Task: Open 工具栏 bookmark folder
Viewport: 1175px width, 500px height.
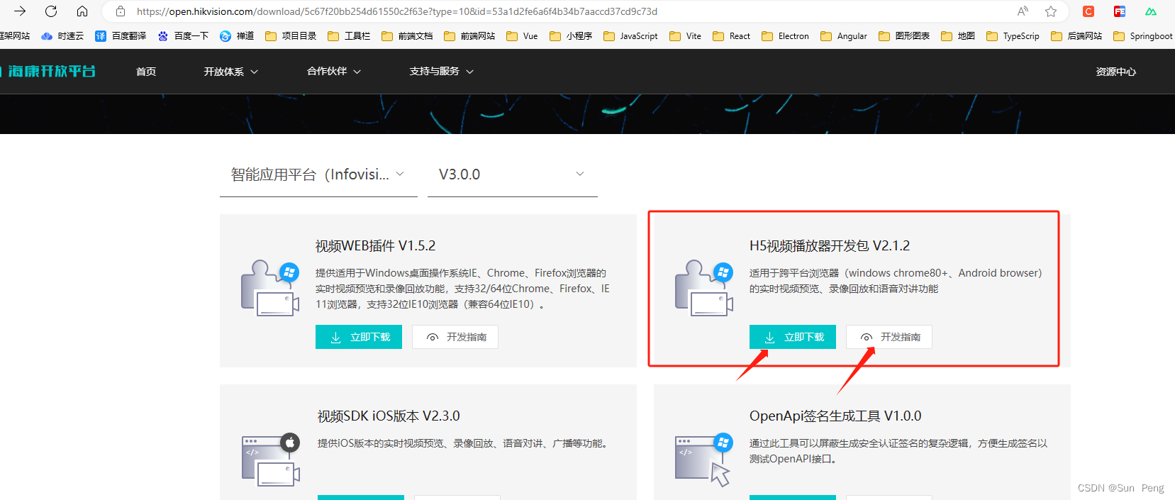Action: [349, 36]
